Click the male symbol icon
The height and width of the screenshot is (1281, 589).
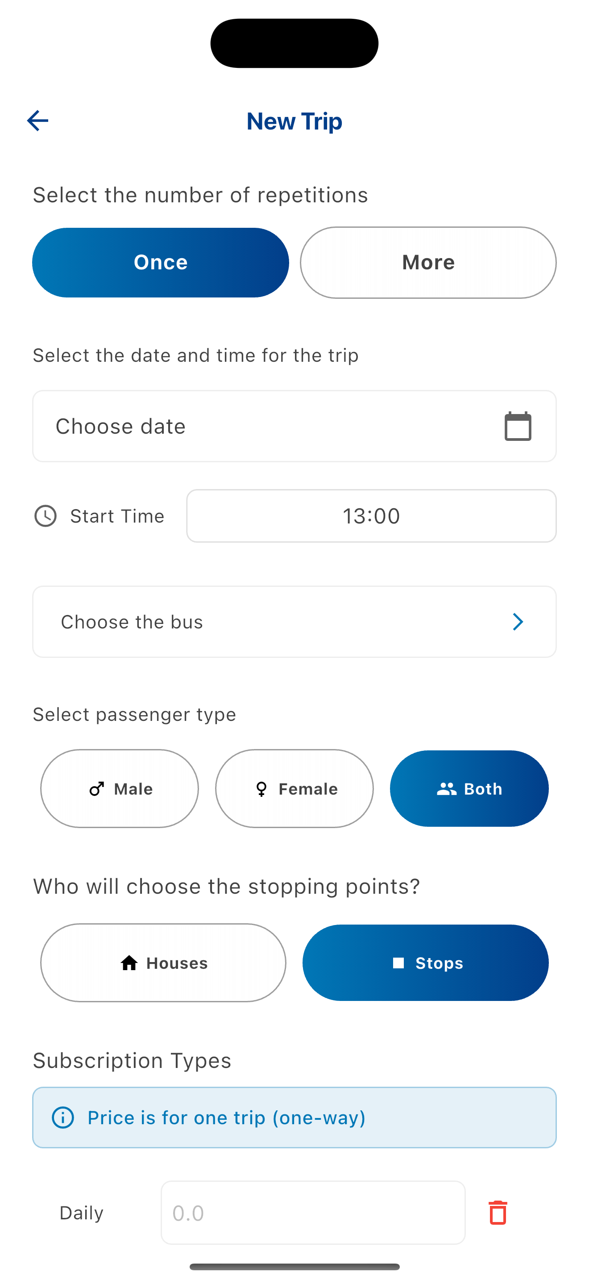click(97, 789)
